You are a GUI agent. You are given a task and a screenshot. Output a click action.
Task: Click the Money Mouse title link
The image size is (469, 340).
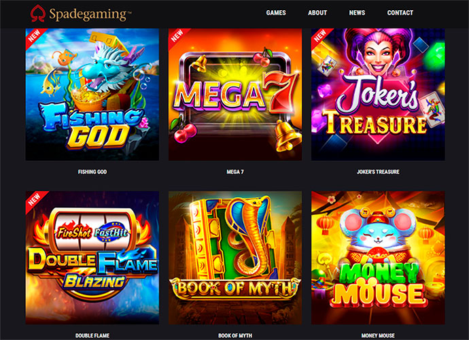point(378,335)
